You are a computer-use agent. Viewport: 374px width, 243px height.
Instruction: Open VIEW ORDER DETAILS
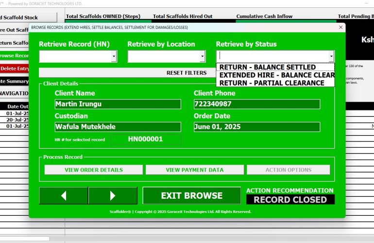pos(94,170)
